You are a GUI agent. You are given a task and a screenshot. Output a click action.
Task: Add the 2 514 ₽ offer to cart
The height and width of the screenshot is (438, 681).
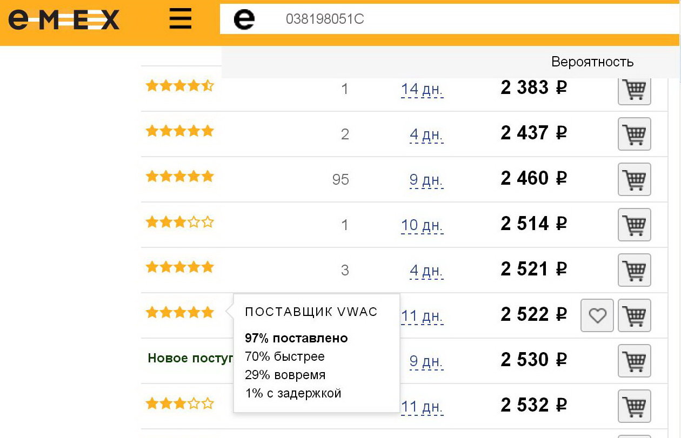pos(635,225)
